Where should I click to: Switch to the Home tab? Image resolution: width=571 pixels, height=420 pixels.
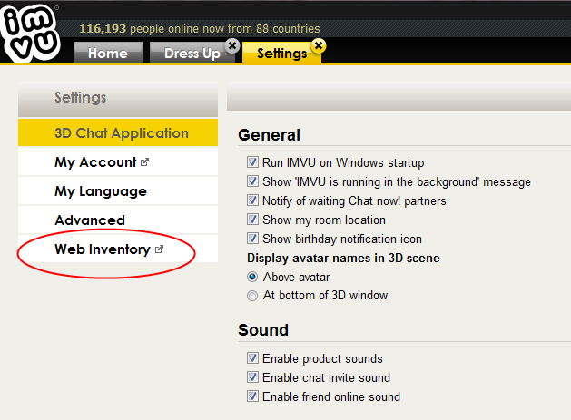(108, 53)
